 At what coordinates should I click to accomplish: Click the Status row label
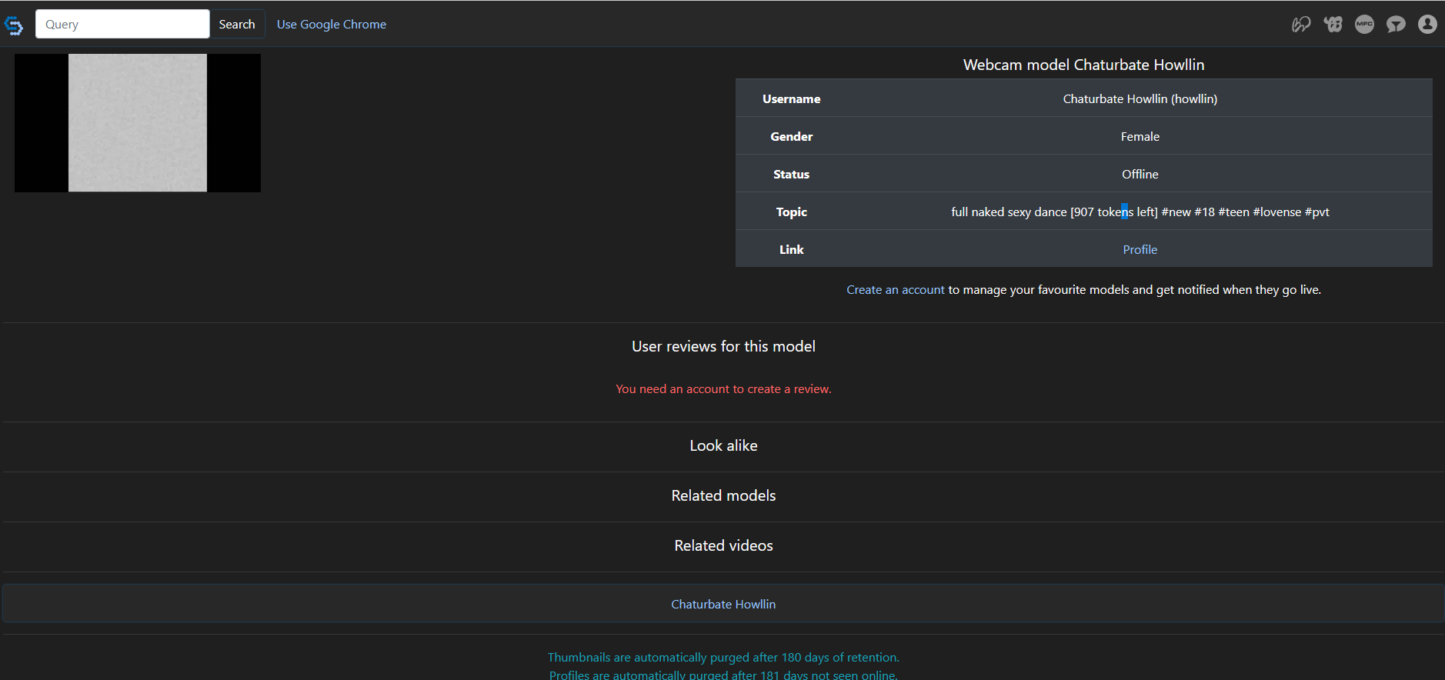[791, 174]
